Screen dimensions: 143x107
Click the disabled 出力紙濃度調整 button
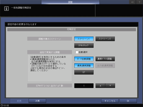[105, 66]
